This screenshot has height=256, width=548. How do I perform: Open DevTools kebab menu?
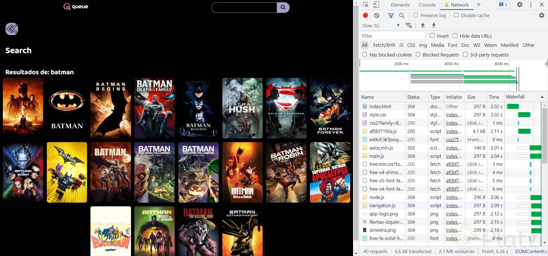pyautogui.click(x=531, y=5)
